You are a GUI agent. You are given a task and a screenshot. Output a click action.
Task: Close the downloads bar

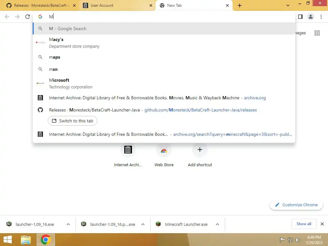[322, 224]
